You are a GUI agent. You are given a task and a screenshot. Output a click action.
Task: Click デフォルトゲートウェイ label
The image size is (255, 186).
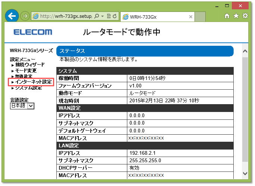[82, 131]
